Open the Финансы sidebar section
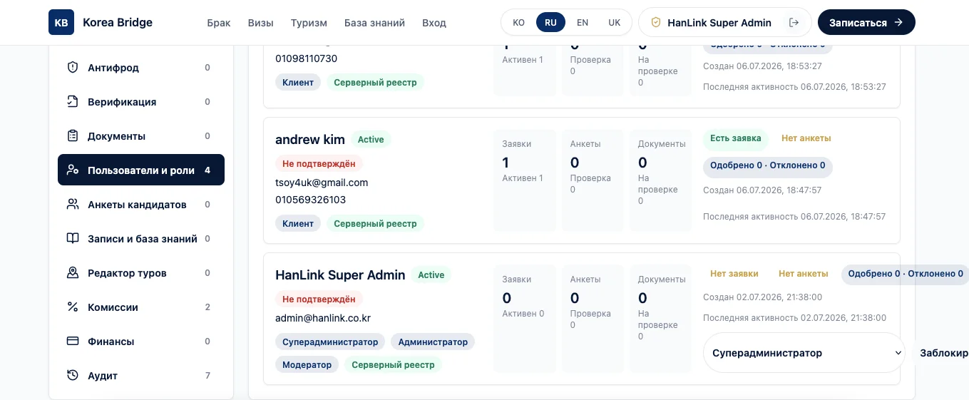This screenshot has width=969, height=400. 141,342
